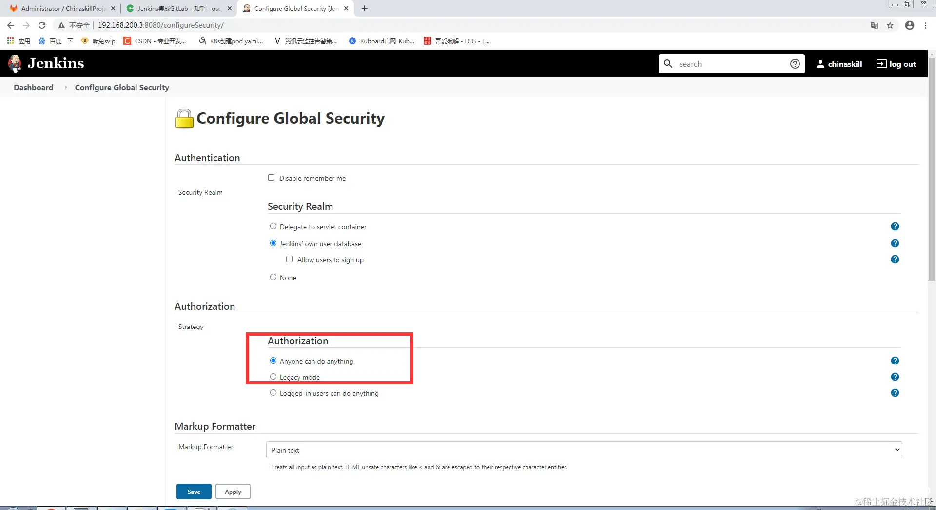Image resolution: width=936 pixels, height=510 pixels.
Task: Click the log out arrow icon
Action: pyautogui.click(x=881, y=64)
